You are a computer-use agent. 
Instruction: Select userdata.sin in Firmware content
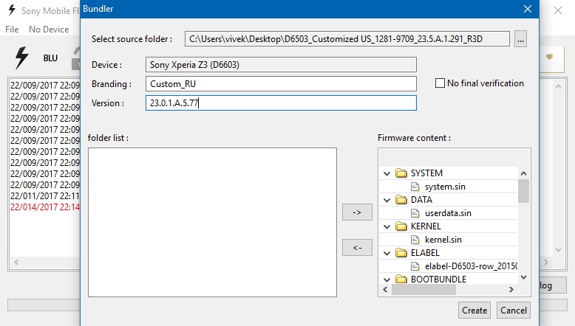coord(448,213)
